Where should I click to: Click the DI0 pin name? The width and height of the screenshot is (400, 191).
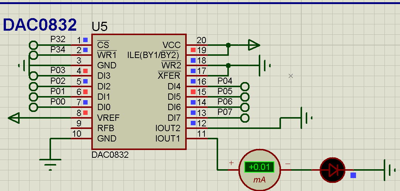(x=104, y=107)
